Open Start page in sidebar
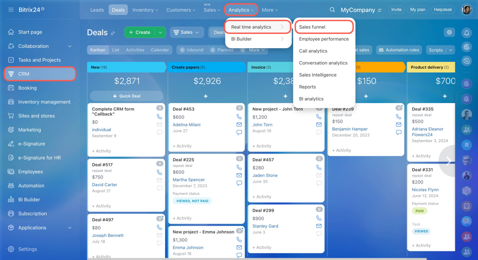The width and height of the screenshot is (478, 260). [x=30, y=32]
